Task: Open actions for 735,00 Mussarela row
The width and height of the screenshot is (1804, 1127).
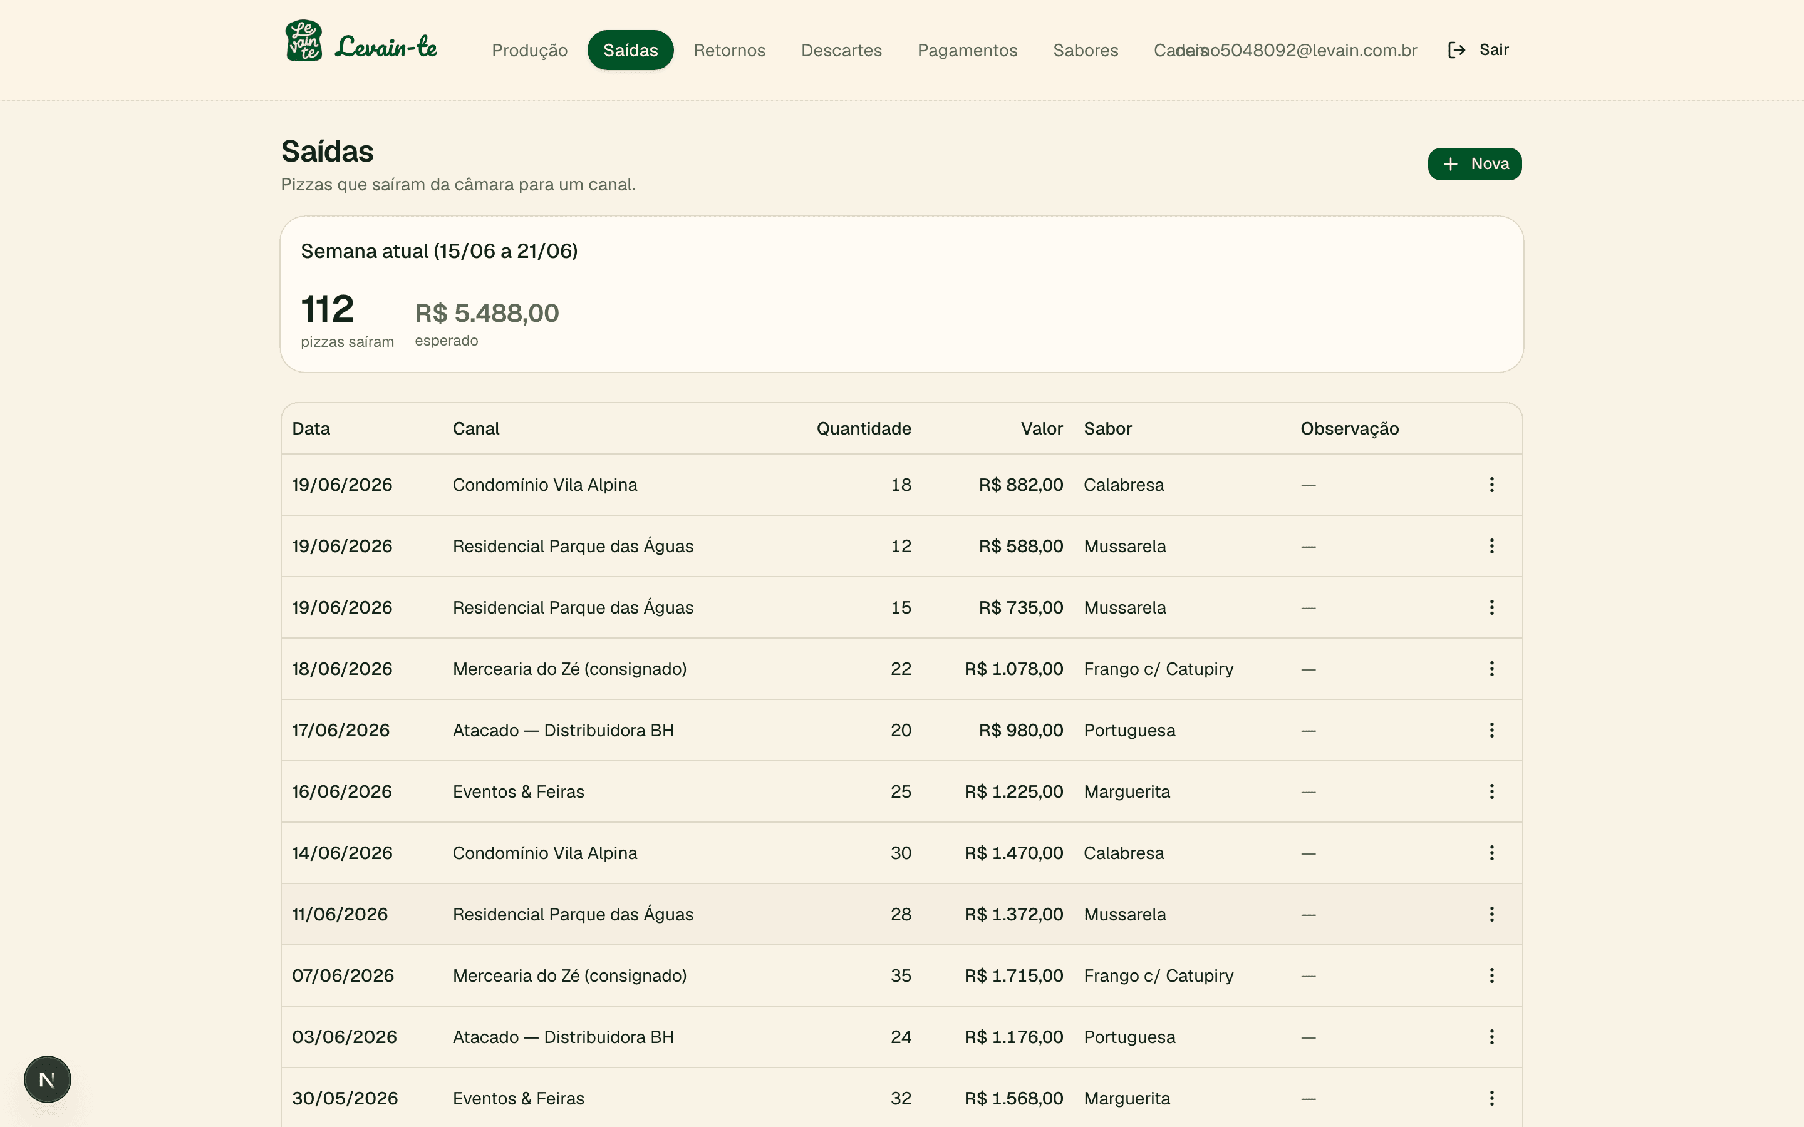Action: 1491,607
